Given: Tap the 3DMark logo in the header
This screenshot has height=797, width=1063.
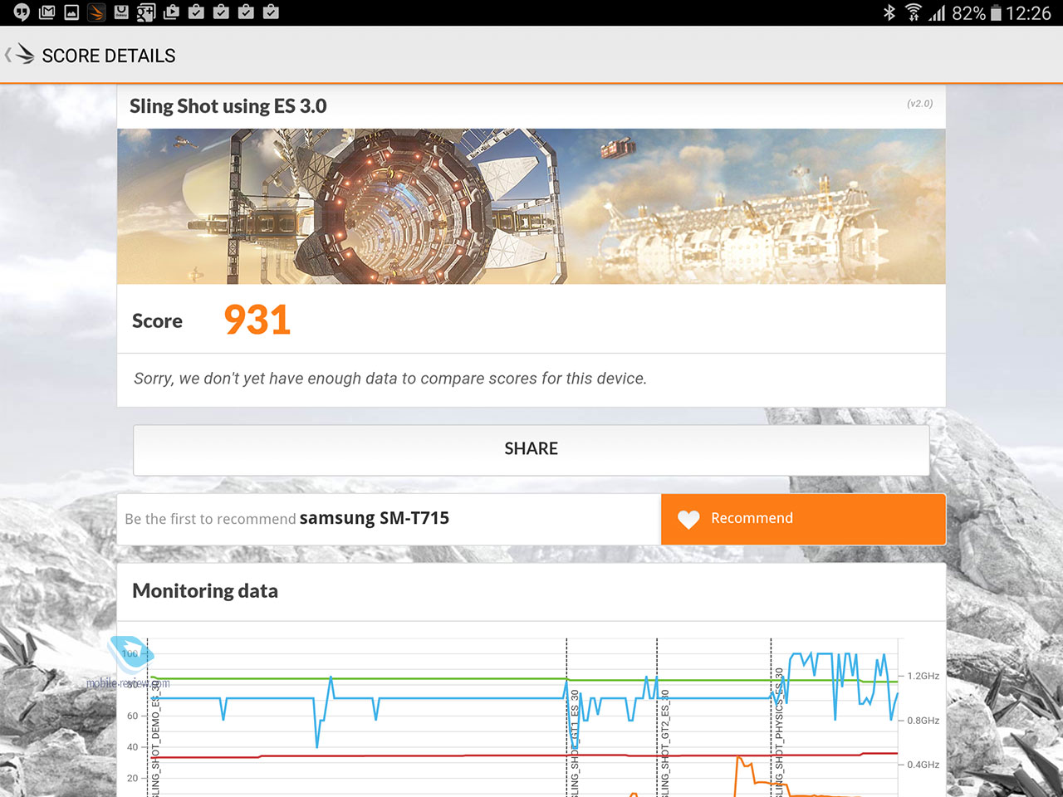Looking at the screenshot, I should [x=26, y=55].
